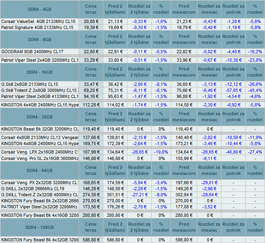Click G.SKILL Trident Z 2x32GB 4000MHz name
265x243 pixels.
click(40, 195)
